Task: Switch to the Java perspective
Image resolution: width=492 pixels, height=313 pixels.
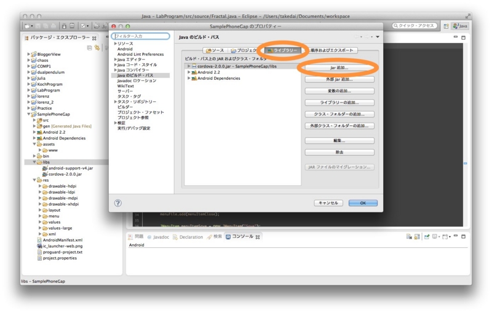Action: pos(460,26)
